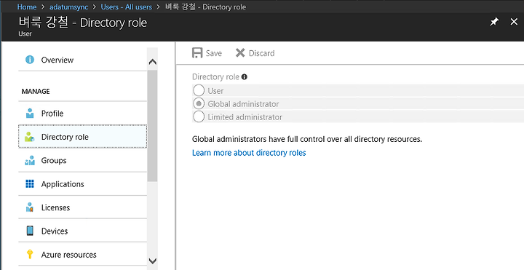Image resolution: width=524 pixels, height=270 pixels.
Task: Click the Directory role info tooltip icon
Action: coord(245,77)
